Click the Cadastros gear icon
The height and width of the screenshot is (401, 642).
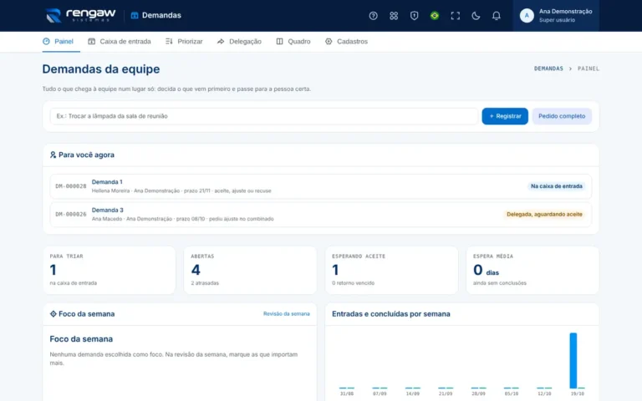(329, 41)
